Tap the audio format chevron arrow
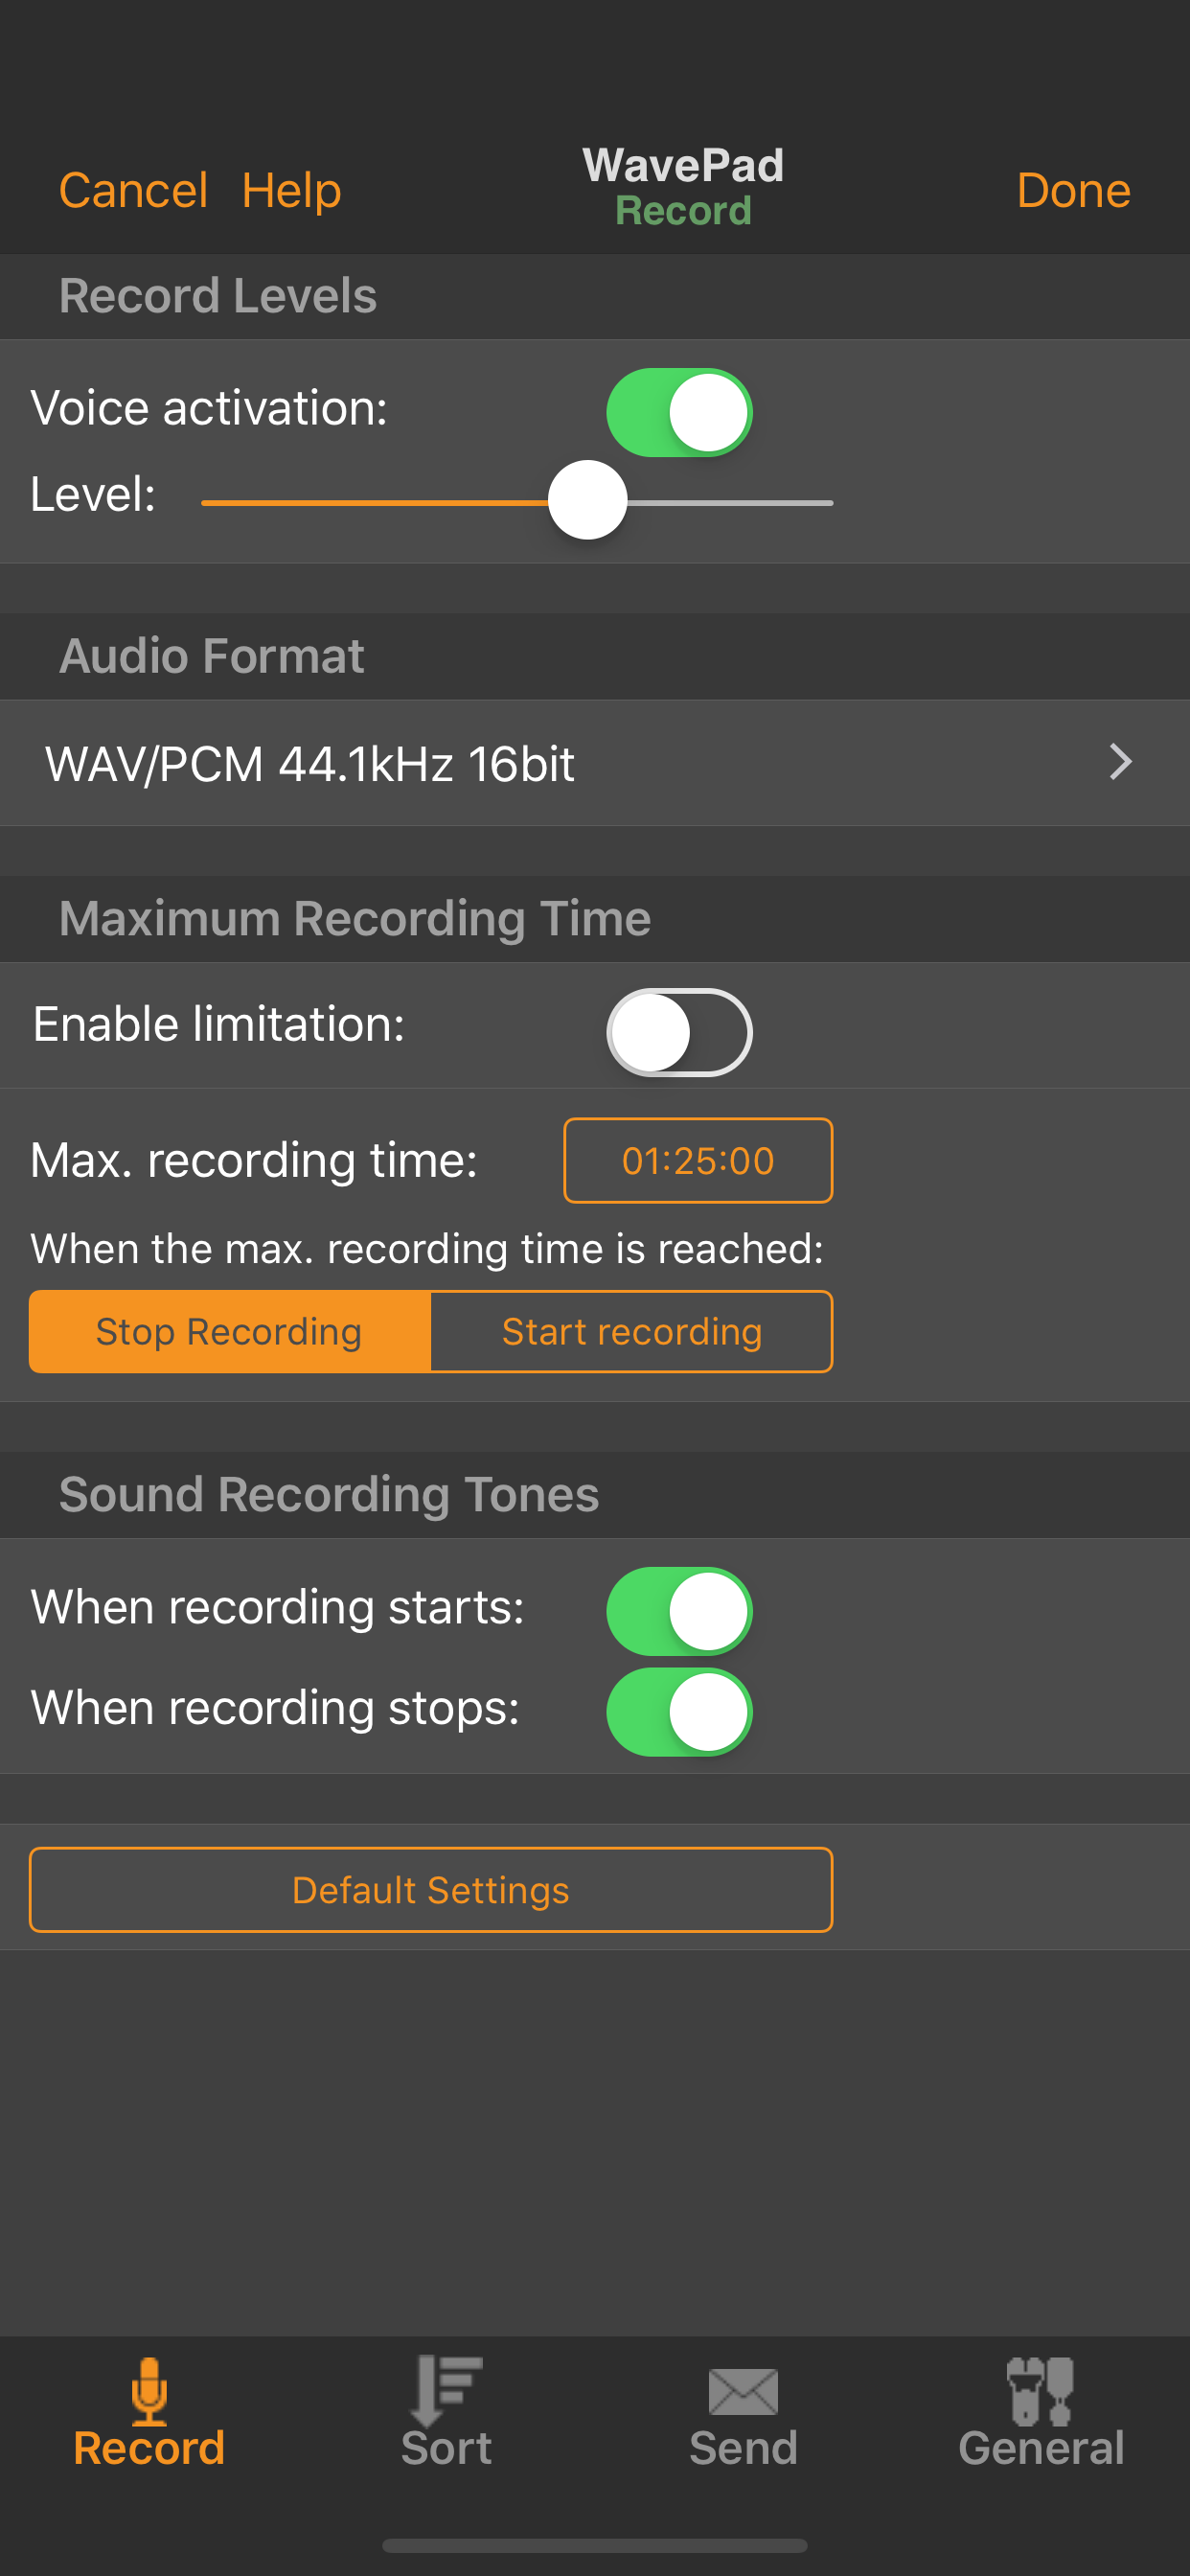 tap(1120, 762)
